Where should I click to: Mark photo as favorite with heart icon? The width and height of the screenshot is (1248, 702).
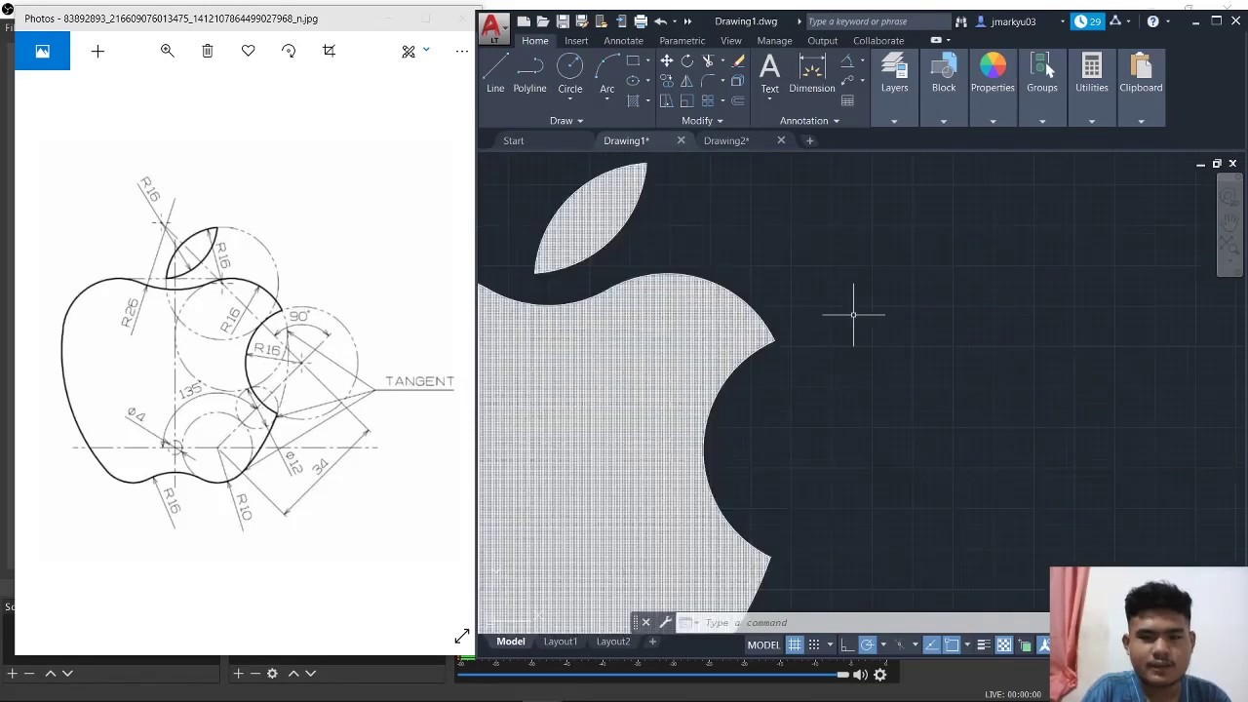tap(249, 51)
